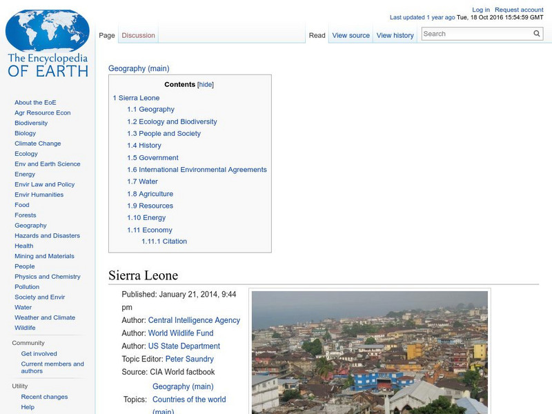Open the Central Intelligence Agency author link

click(194, 320)
